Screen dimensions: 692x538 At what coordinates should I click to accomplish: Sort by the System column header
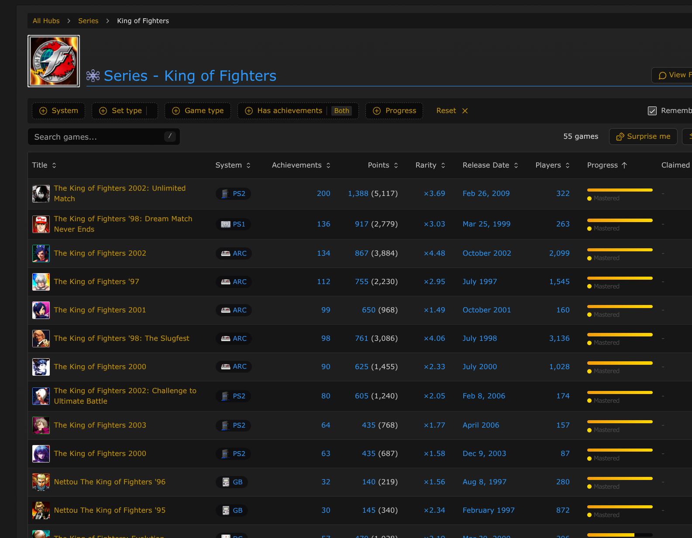tap(233, 165)
